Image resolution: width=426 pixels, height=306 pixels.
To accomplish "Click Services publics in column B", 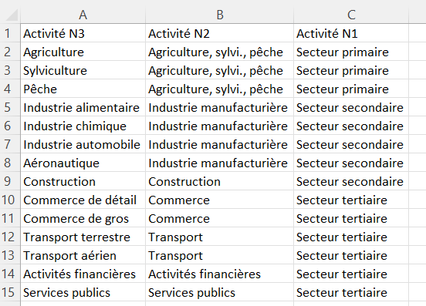I will (219, 292).
